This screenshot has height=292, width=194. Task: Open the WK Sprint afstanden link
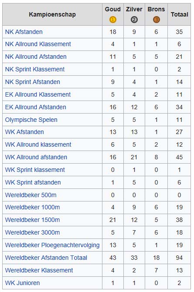(33, 182)
